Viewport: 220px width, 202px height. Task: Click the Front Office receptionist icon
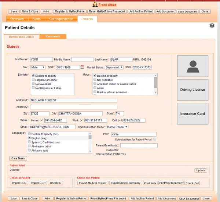pos(95,5)
